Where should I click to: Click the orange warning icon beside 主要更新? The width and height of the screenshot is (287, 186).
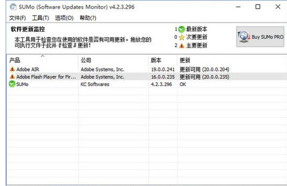[182, 45]
